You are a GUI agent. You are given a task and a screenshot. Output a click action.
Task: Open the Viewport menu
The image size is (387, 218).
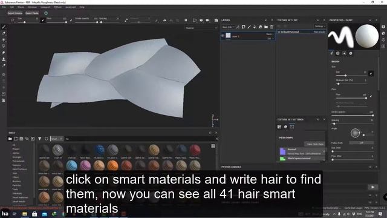click(45, 7)
